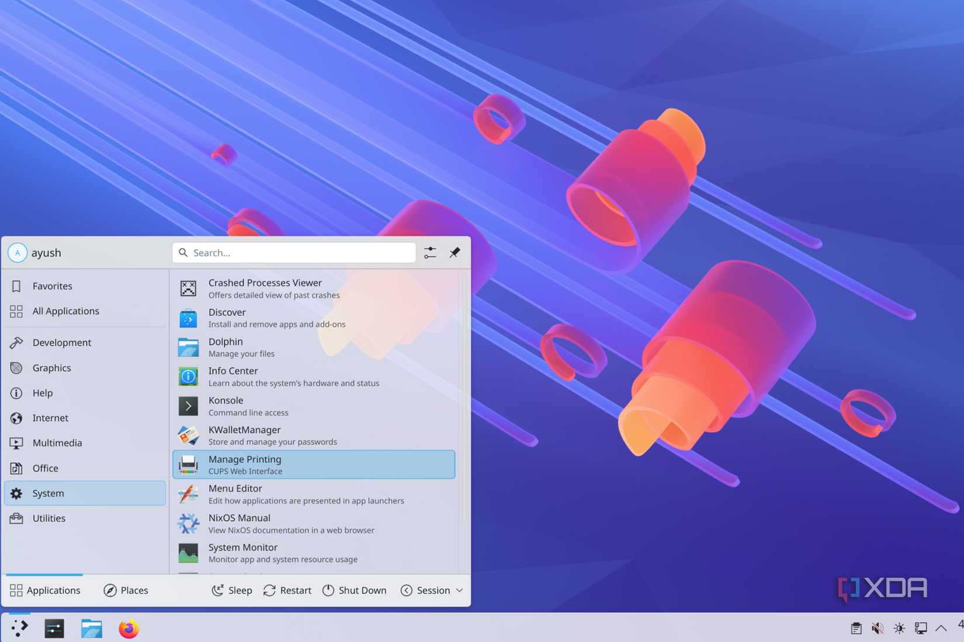Open Dolphin file manager entry
Image resolution: width=964 pixels, height=642 pixels.
point(314,347)
